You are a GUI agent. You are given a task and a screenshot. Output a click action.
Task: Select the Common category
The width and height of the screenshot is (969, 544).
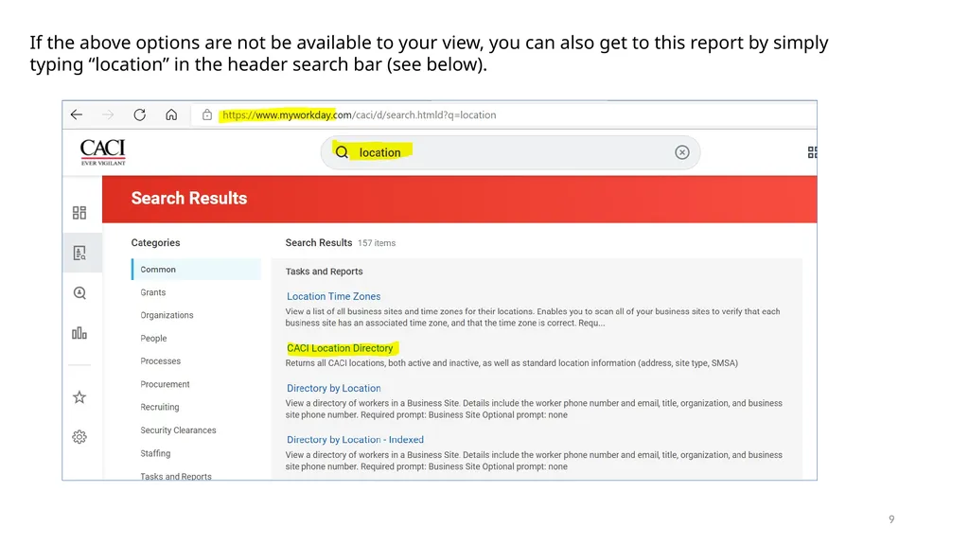coord(196,270)
